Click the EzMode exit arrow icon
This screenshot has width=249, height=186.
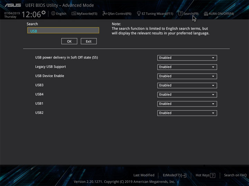184,175
